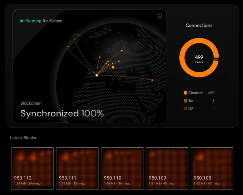Open block 950.109 thumbnail
The width and height of the screenshot is (243, 195).
click(x=167, y=168)
